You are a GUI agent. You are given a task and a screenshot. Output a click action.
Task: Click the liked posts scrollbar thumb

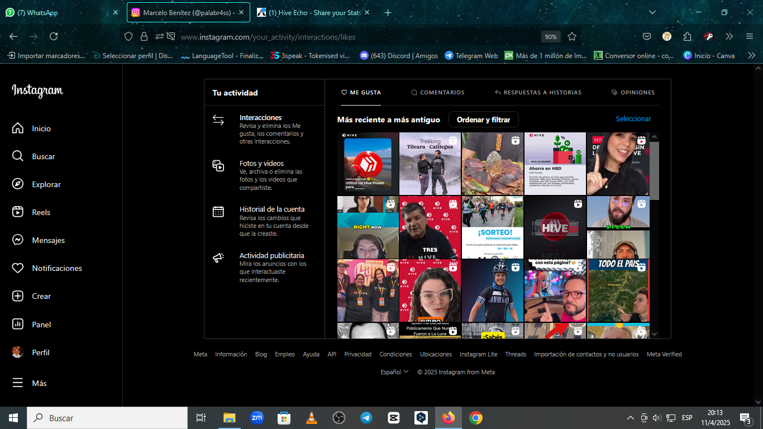pyautogui.click(x=655, y=170)
